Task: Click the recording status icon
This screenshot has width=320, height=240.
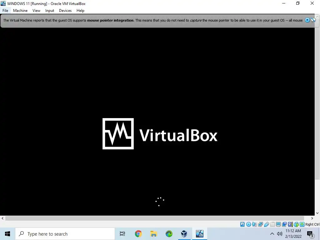Action: pyautogui.click(x=284, y=224)
